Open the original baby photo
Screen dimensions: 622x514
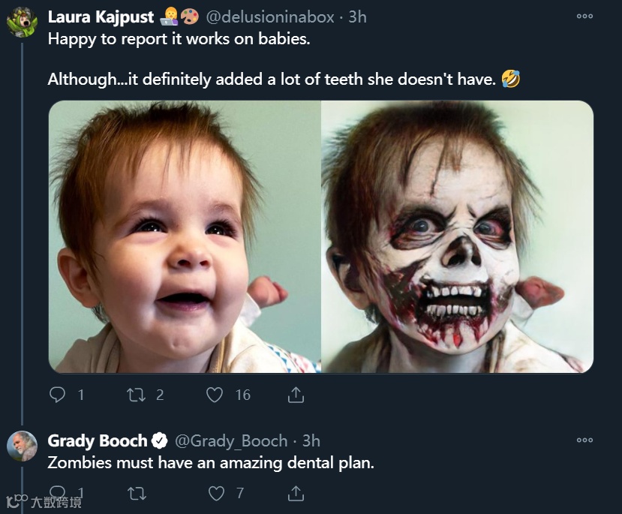pyautogui.click(x=185, y=236)
